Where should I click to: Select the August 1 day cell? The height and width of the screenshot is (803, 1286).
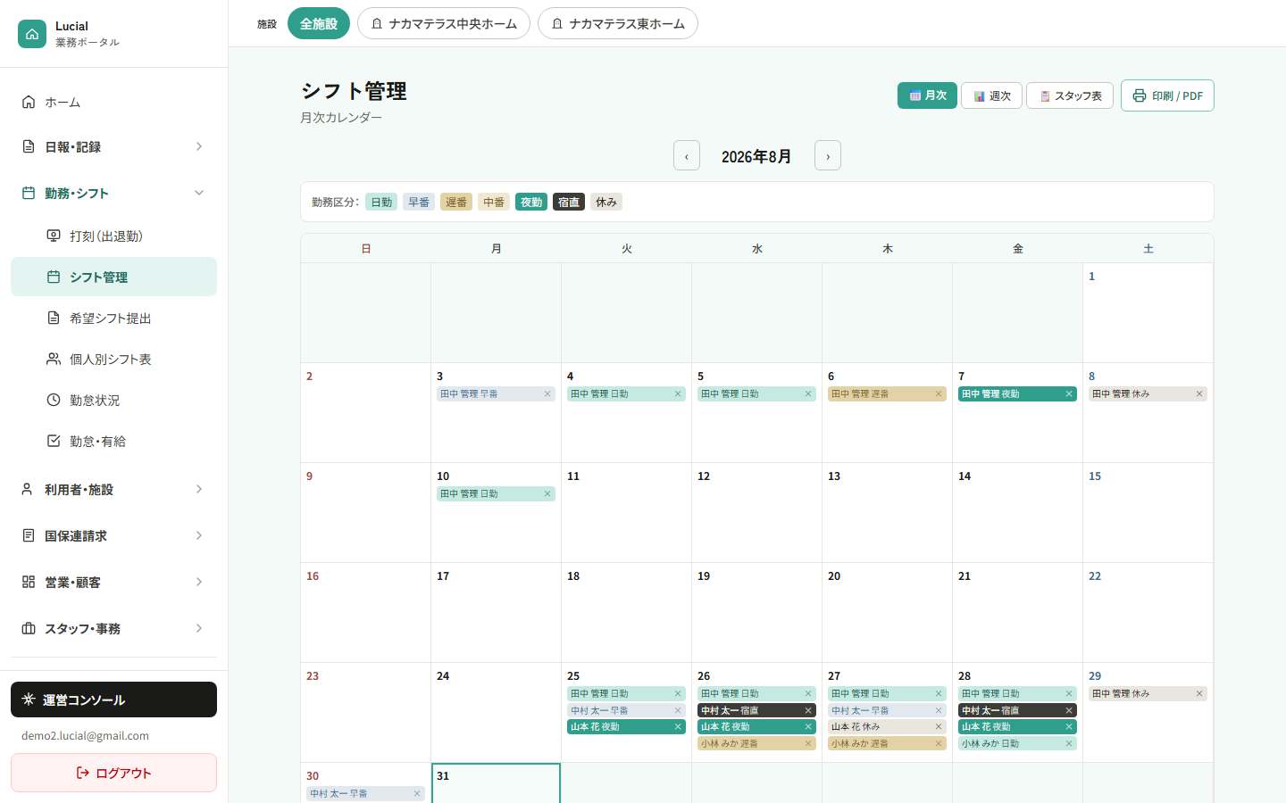pyautogui.click(x=1148, y=312)
